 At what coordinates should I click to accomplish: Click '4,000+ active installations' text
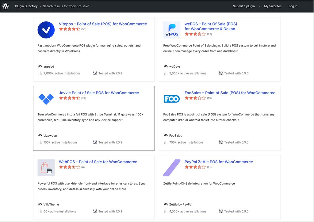pyautogui.click(x=188, y=211)
